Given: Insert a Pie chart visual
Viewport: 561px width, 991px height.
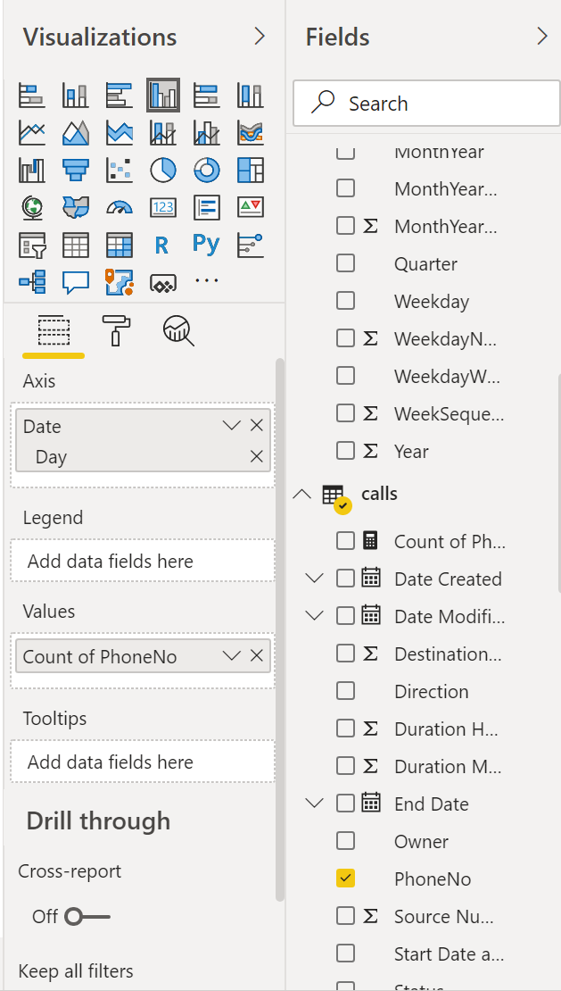Looking at the screenshot, I should [x=163, y=170].
